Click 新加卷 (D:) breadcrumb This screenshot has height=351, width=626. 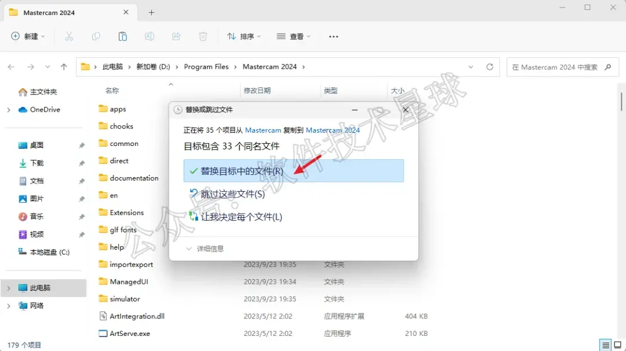[153, 67]
